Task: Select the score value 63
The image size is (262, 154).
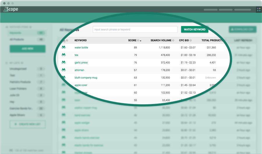Action: pyautogui.click(x=135, y=78)
